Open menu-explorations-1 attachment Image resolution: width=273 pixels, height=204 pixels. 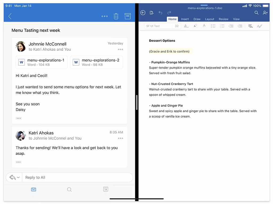(41, 62)
